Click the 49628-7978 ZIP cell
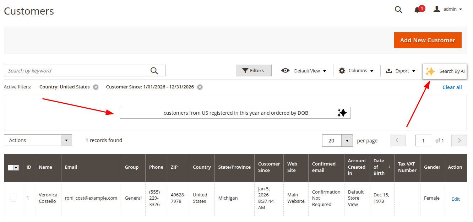 coord(178,198)
